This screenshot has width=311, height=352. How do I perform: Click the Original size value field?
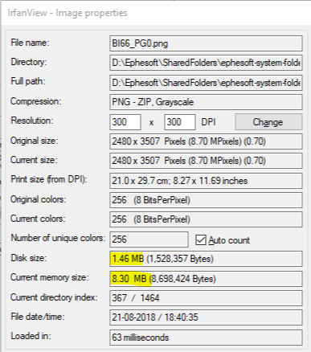206,141
